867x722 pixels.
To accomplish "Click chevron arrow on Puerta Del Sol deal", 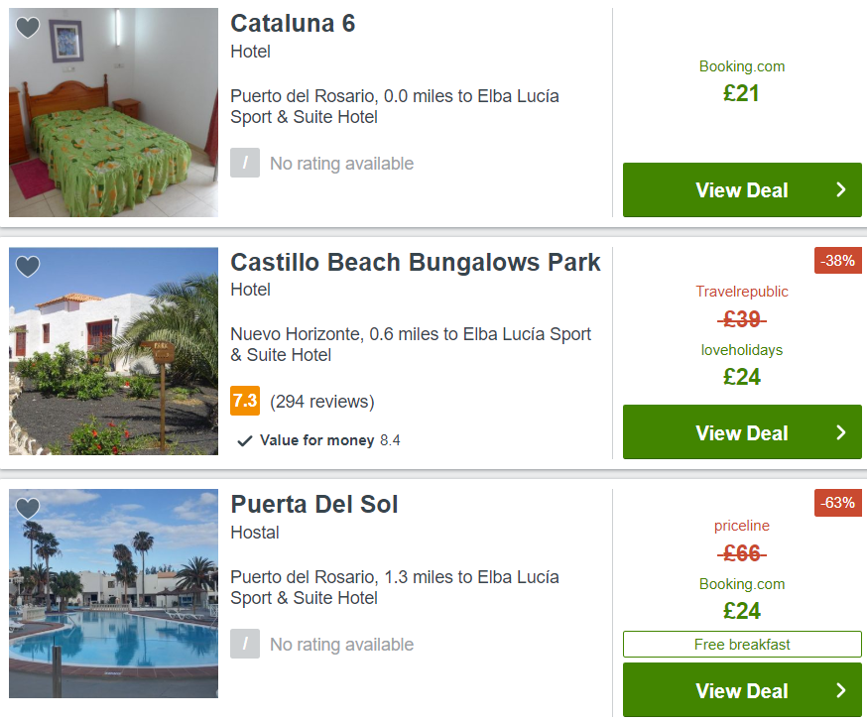I will coord(841,690).
